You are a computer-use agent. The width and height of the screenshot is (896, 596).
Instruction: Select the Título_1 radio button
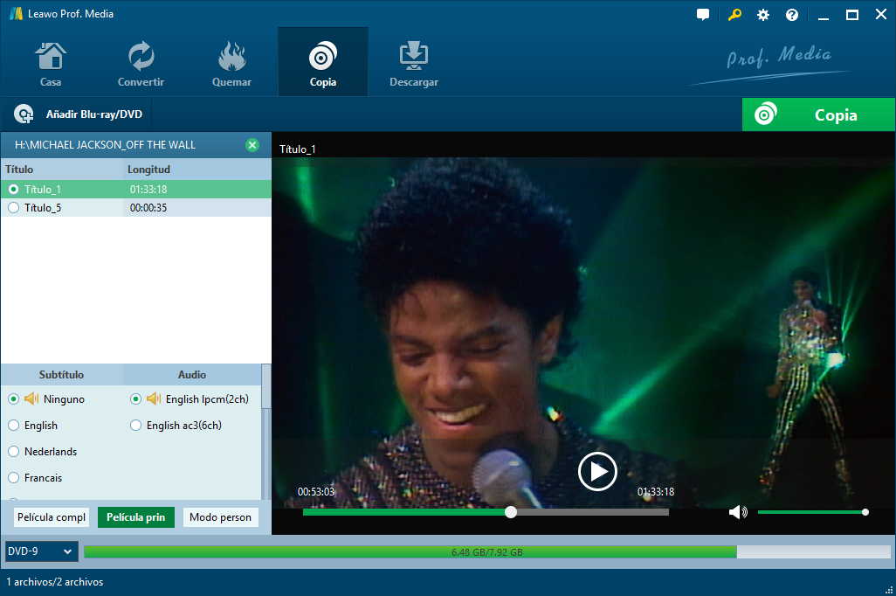(13, 190)
